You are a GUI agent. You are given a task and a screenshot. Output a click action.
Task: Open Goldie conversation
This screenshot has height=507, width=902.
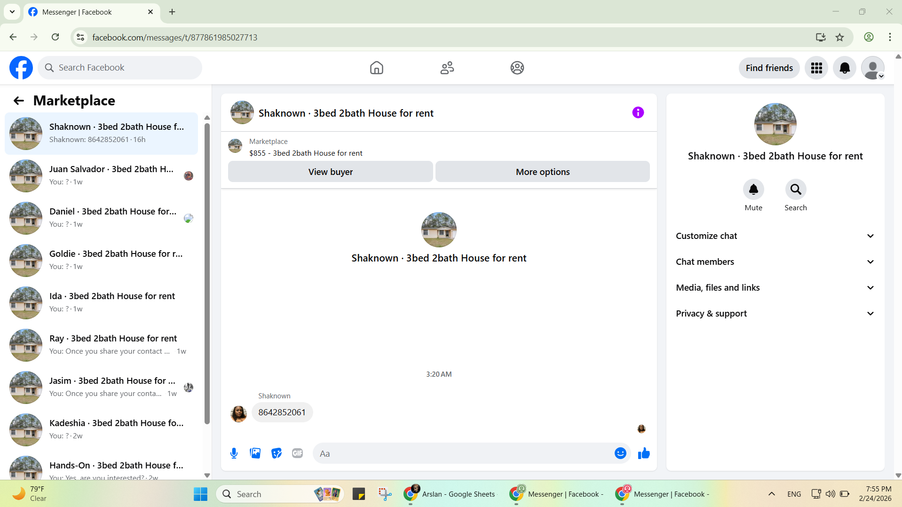(x=101, y=261)
